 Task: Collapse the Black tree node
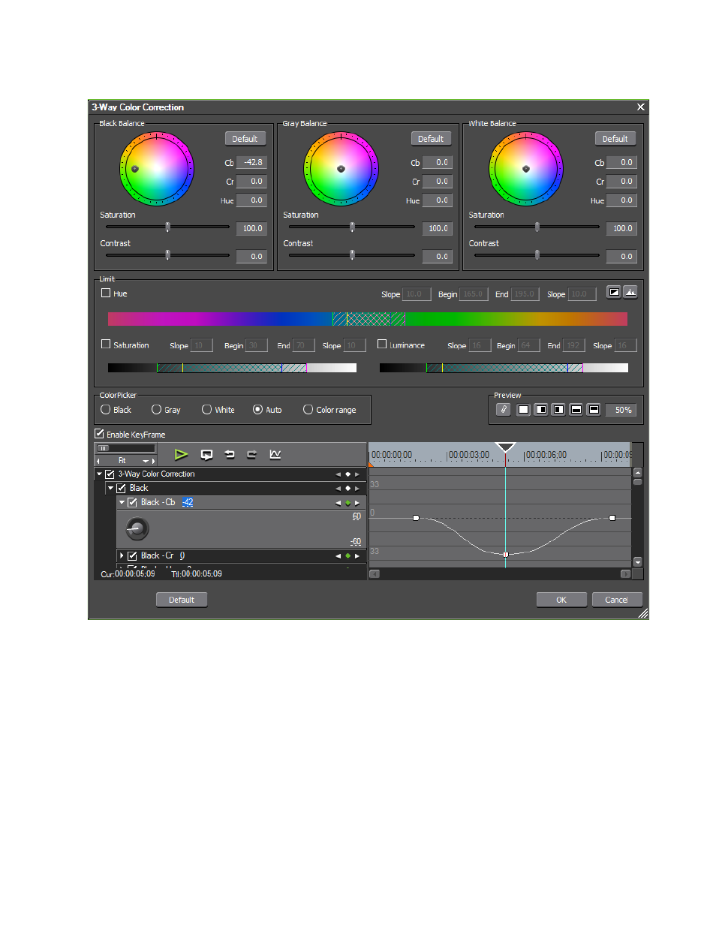tap(110, 489)
